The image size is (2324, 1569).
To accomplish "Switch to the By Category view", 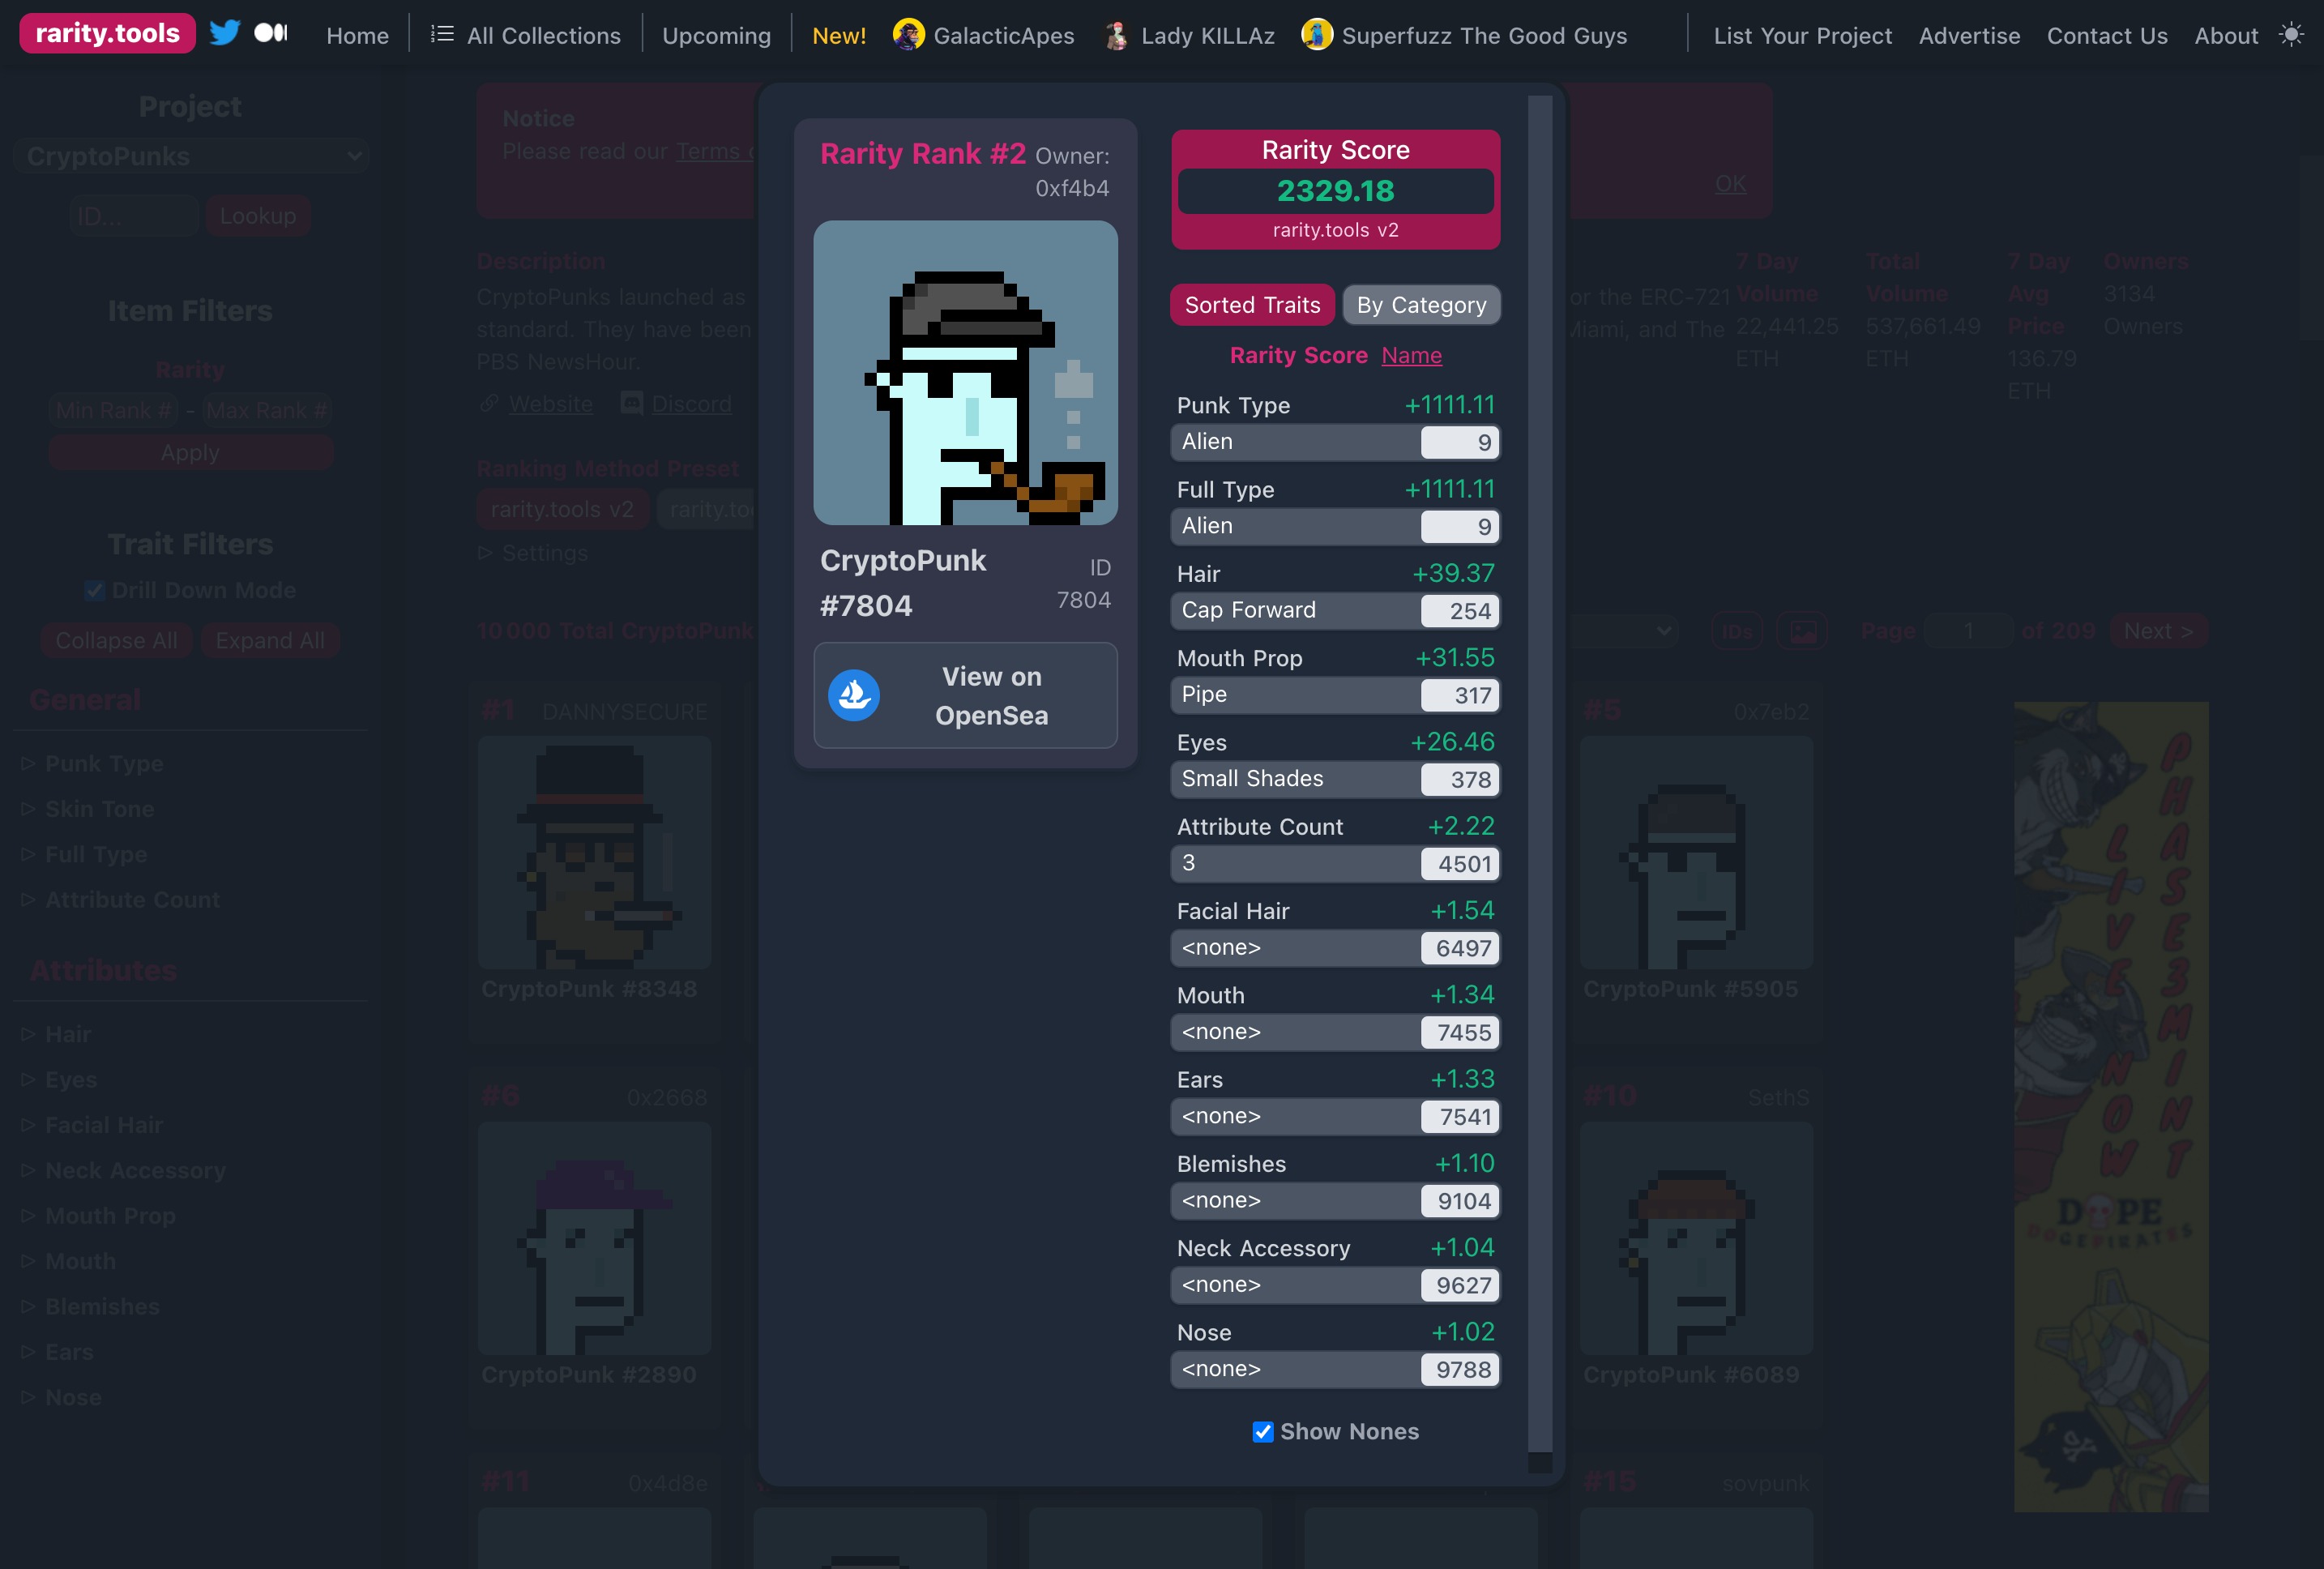I will click(x=1421, y=305).
